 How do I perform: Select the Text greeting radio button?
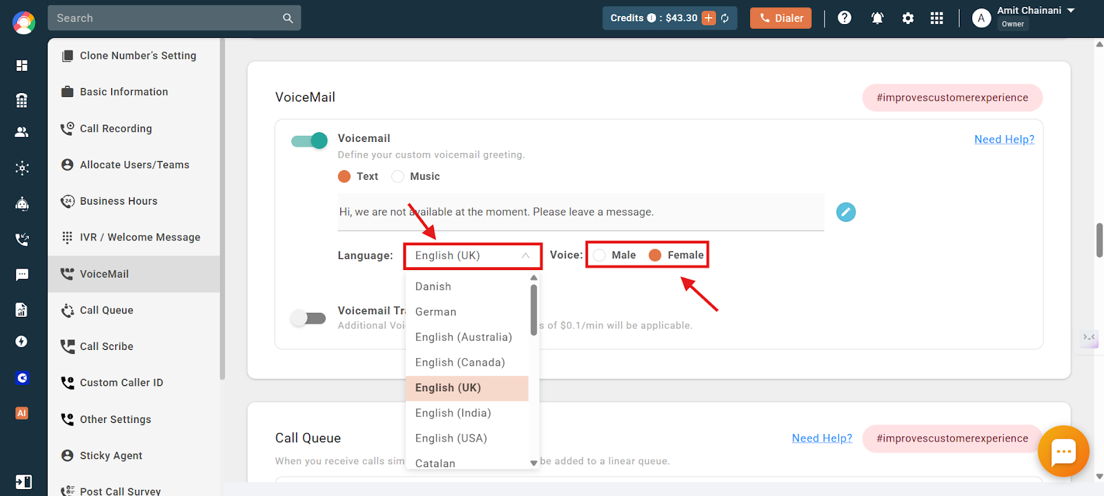pyautogui.click(x=344, y=176)
